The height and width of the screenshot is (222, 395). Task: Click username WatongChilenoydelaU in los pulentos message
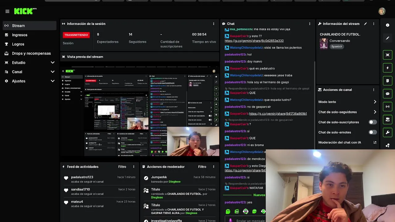tap(246, 47)
